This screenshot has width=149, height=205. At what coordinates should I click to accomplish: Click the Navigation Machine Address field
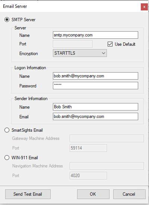pyautogui.click(x=107, y=166)
